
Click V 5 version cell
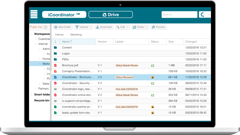pos(100,77)
